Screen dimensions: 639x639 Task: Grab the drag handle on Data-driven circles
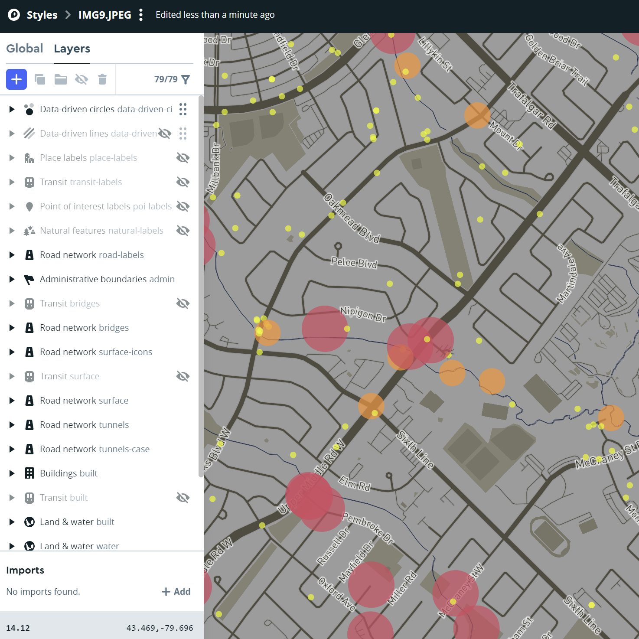183,109
